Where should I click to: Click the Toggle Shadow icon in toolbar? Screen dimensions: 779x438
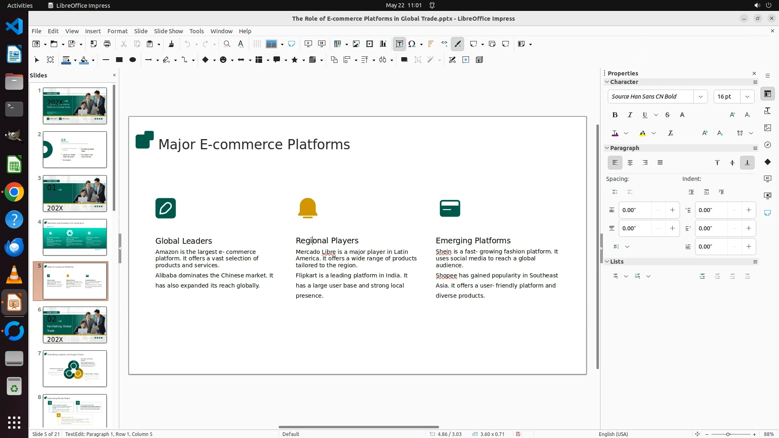pyautogui.click(x=404, y=60)
